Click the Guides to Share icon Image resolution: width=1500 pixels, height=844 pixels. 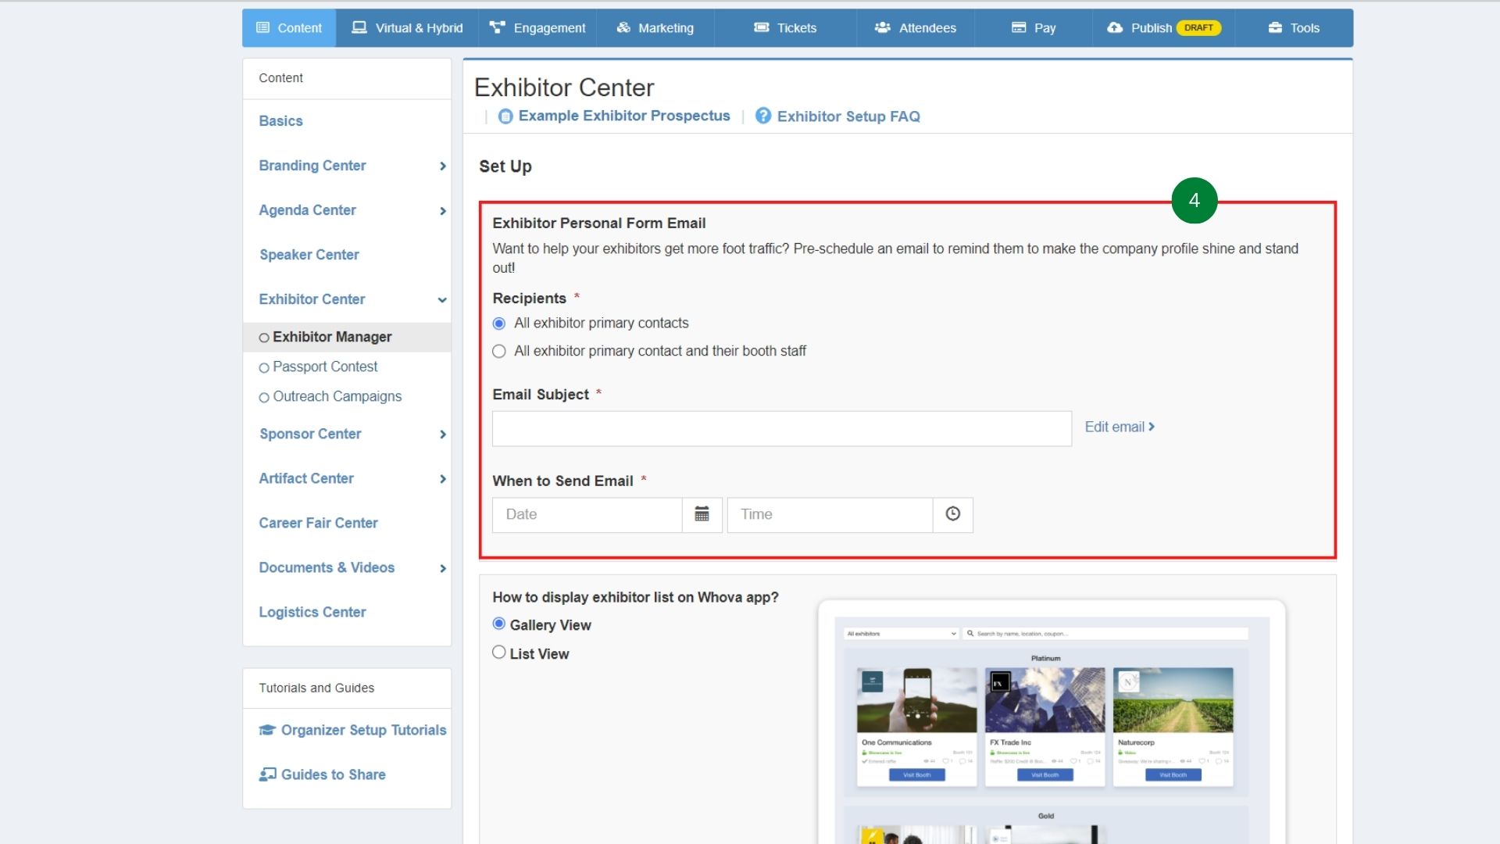pyautogui.click(x=267, y=774)
